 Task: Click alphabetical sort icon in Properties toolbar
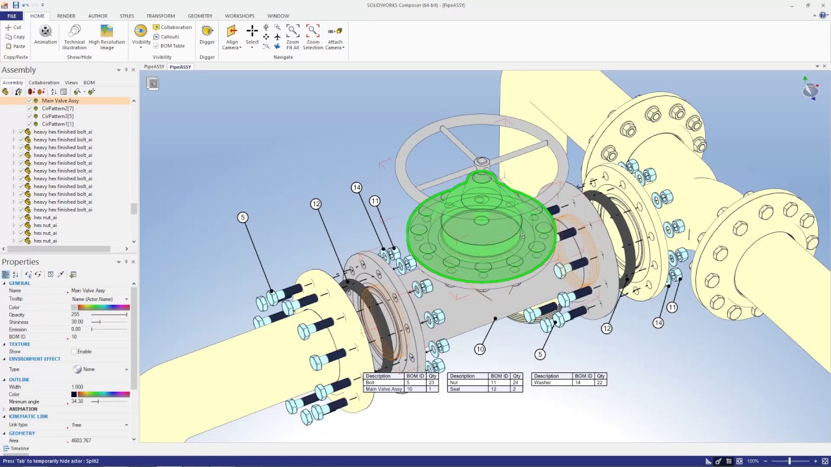14,274
